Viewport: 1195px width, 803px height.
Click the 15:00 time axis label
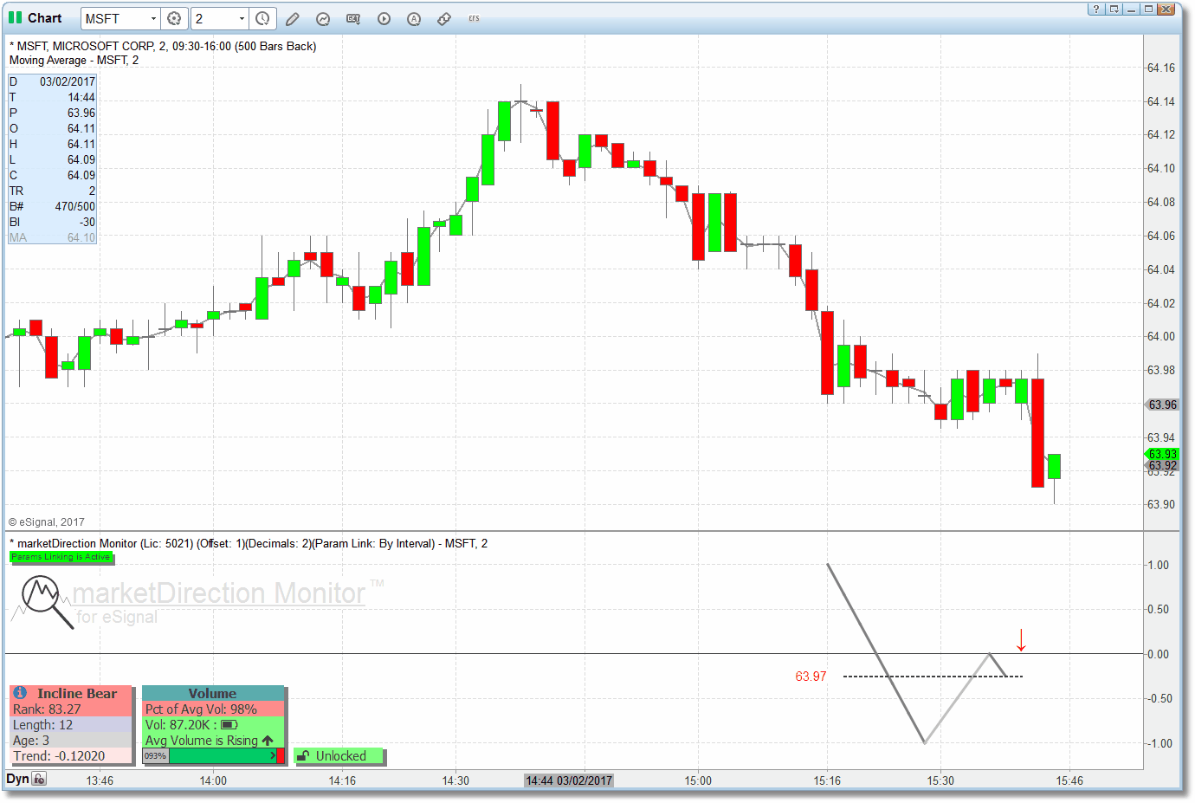(698, 780)
